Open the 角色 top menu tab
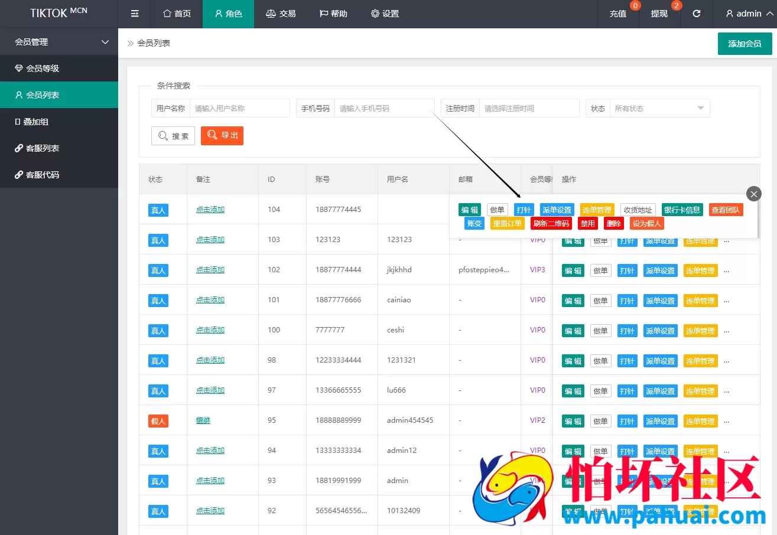 click(x=228, y=14)
